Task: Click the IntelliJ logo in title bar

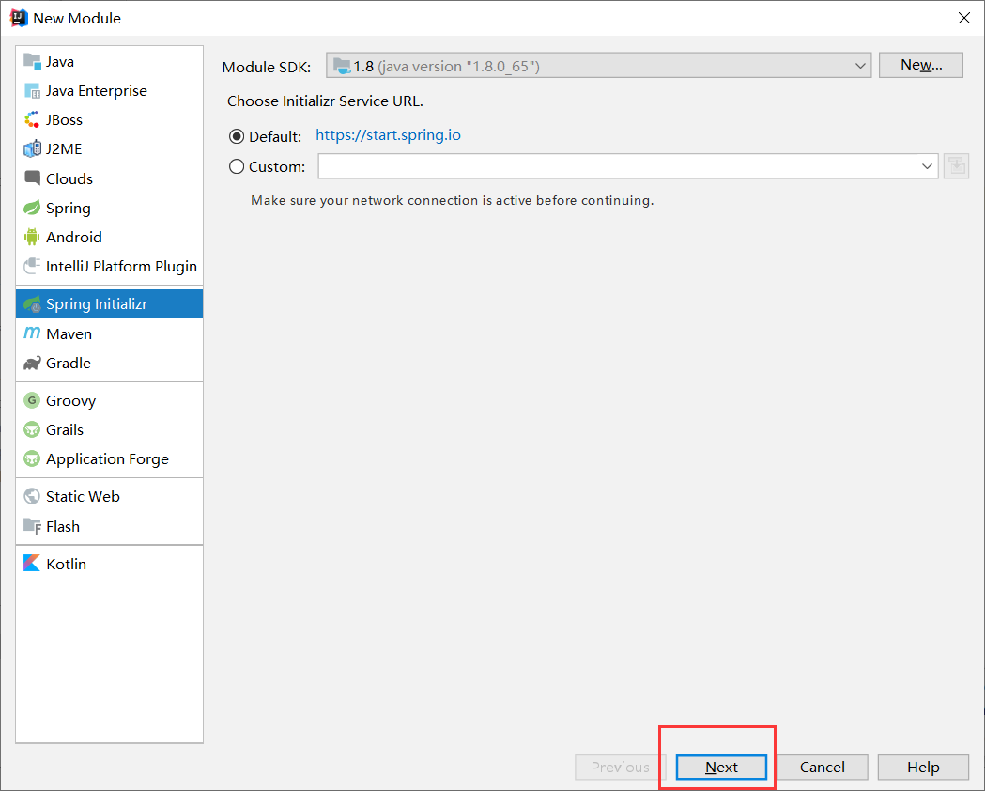Action: click(x=19, y=18)
